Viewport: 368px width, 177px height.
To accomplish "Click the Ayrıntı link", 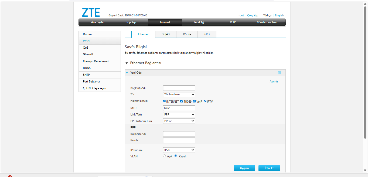I will coord(274,82).
